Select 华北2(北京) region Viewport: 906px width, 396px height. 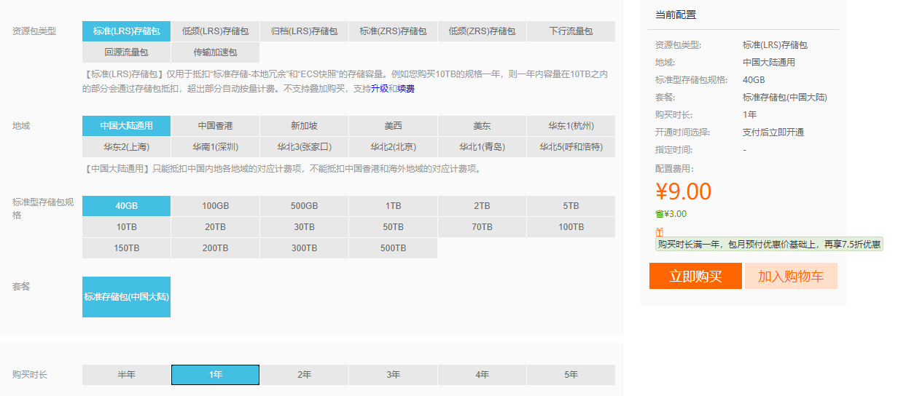pos(393,147)
